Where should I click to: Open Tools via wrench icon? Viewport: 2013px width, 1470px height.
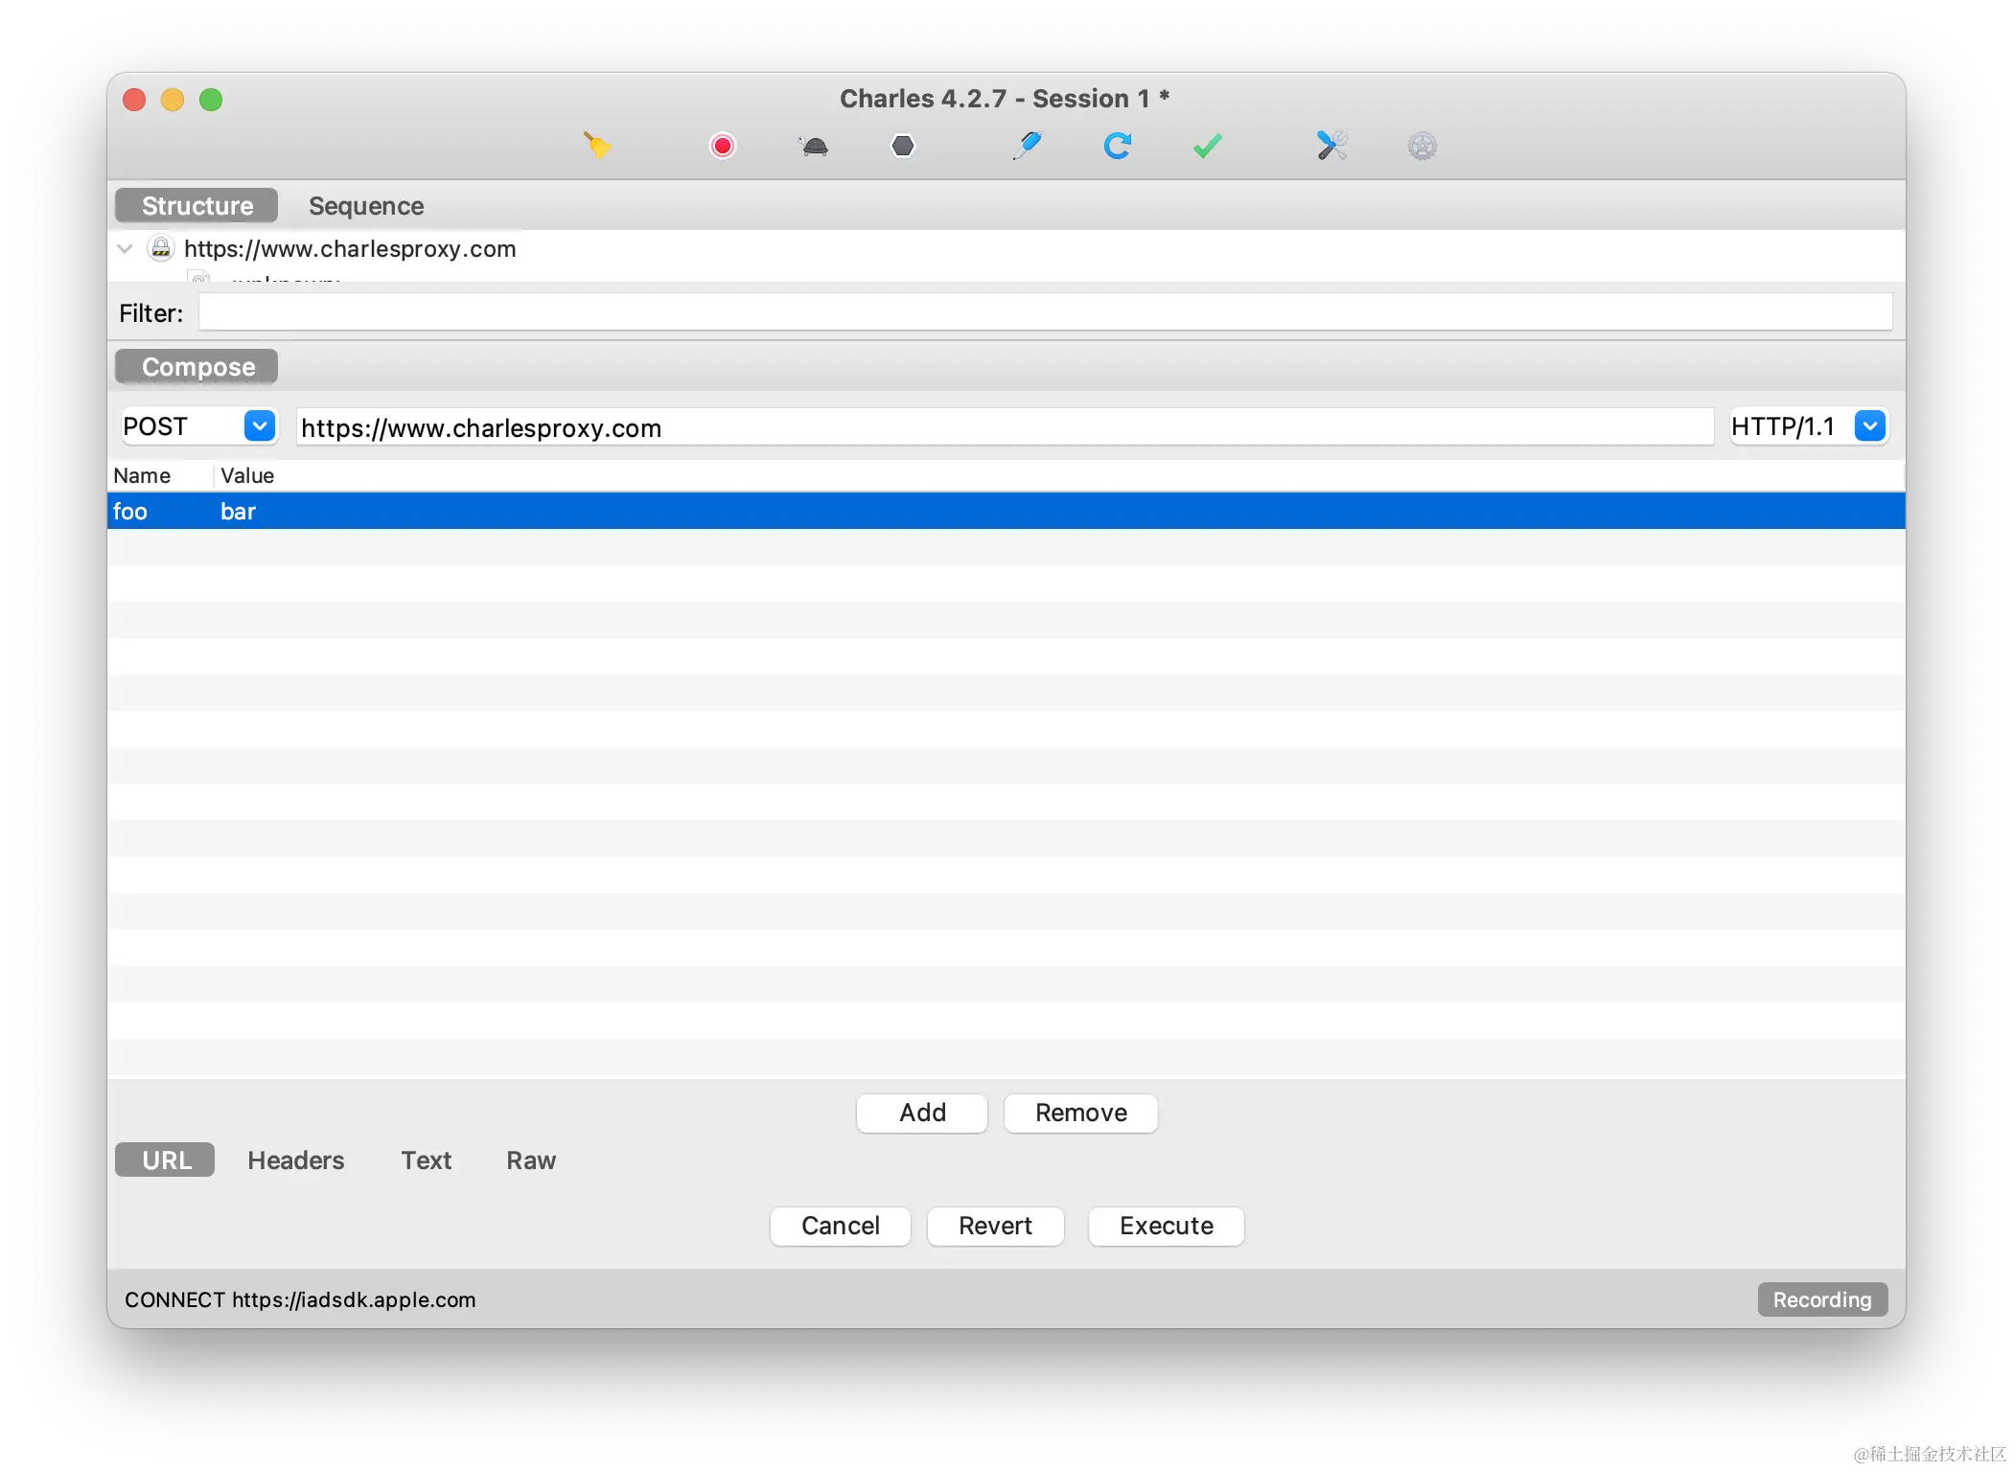click(1331, 146)
